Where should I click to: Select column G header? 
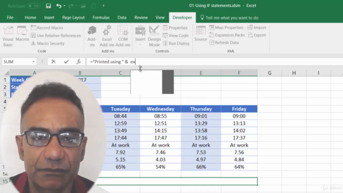(270, 73)
